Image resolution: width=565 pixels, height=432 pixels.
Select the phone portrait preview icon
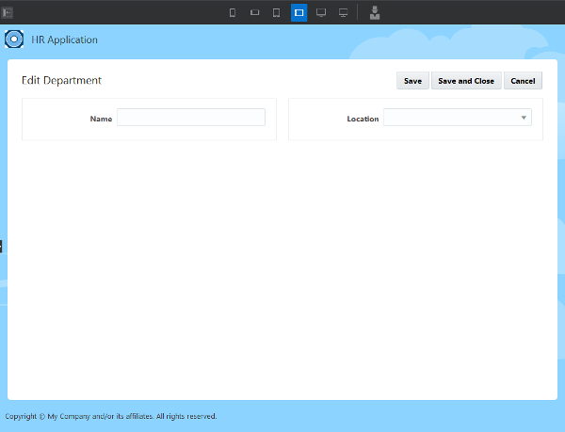pos(233,13)
